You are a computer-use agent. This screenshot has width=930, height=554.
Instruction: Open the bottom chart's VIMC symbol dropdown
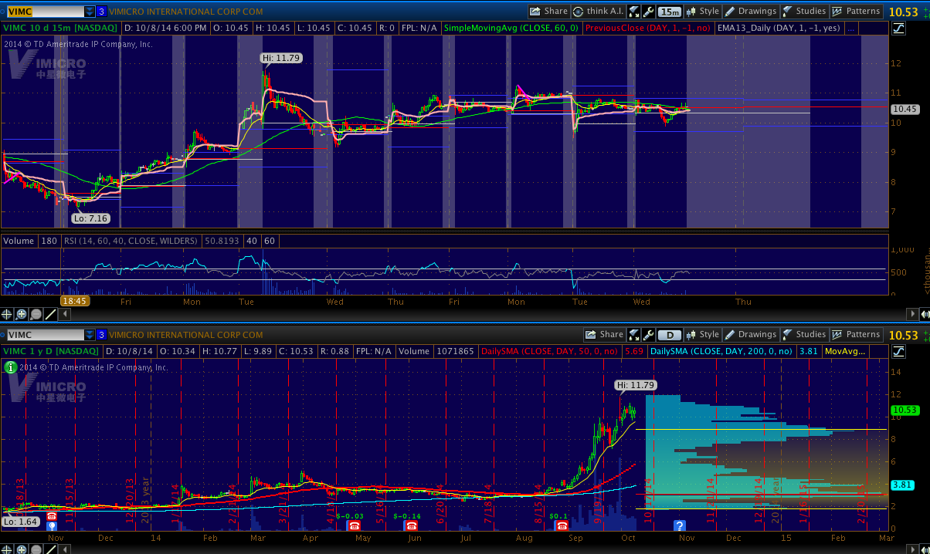coord(90,335)
